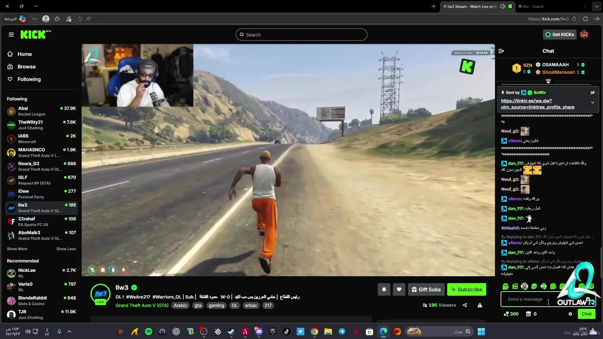Screen dimensions: 603x339
Task: Report stream with warning triangle icon
Action: point(480,305)
